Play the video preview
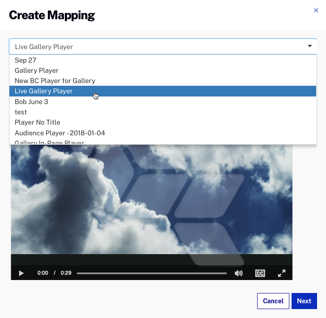 [x=21, y=273]
